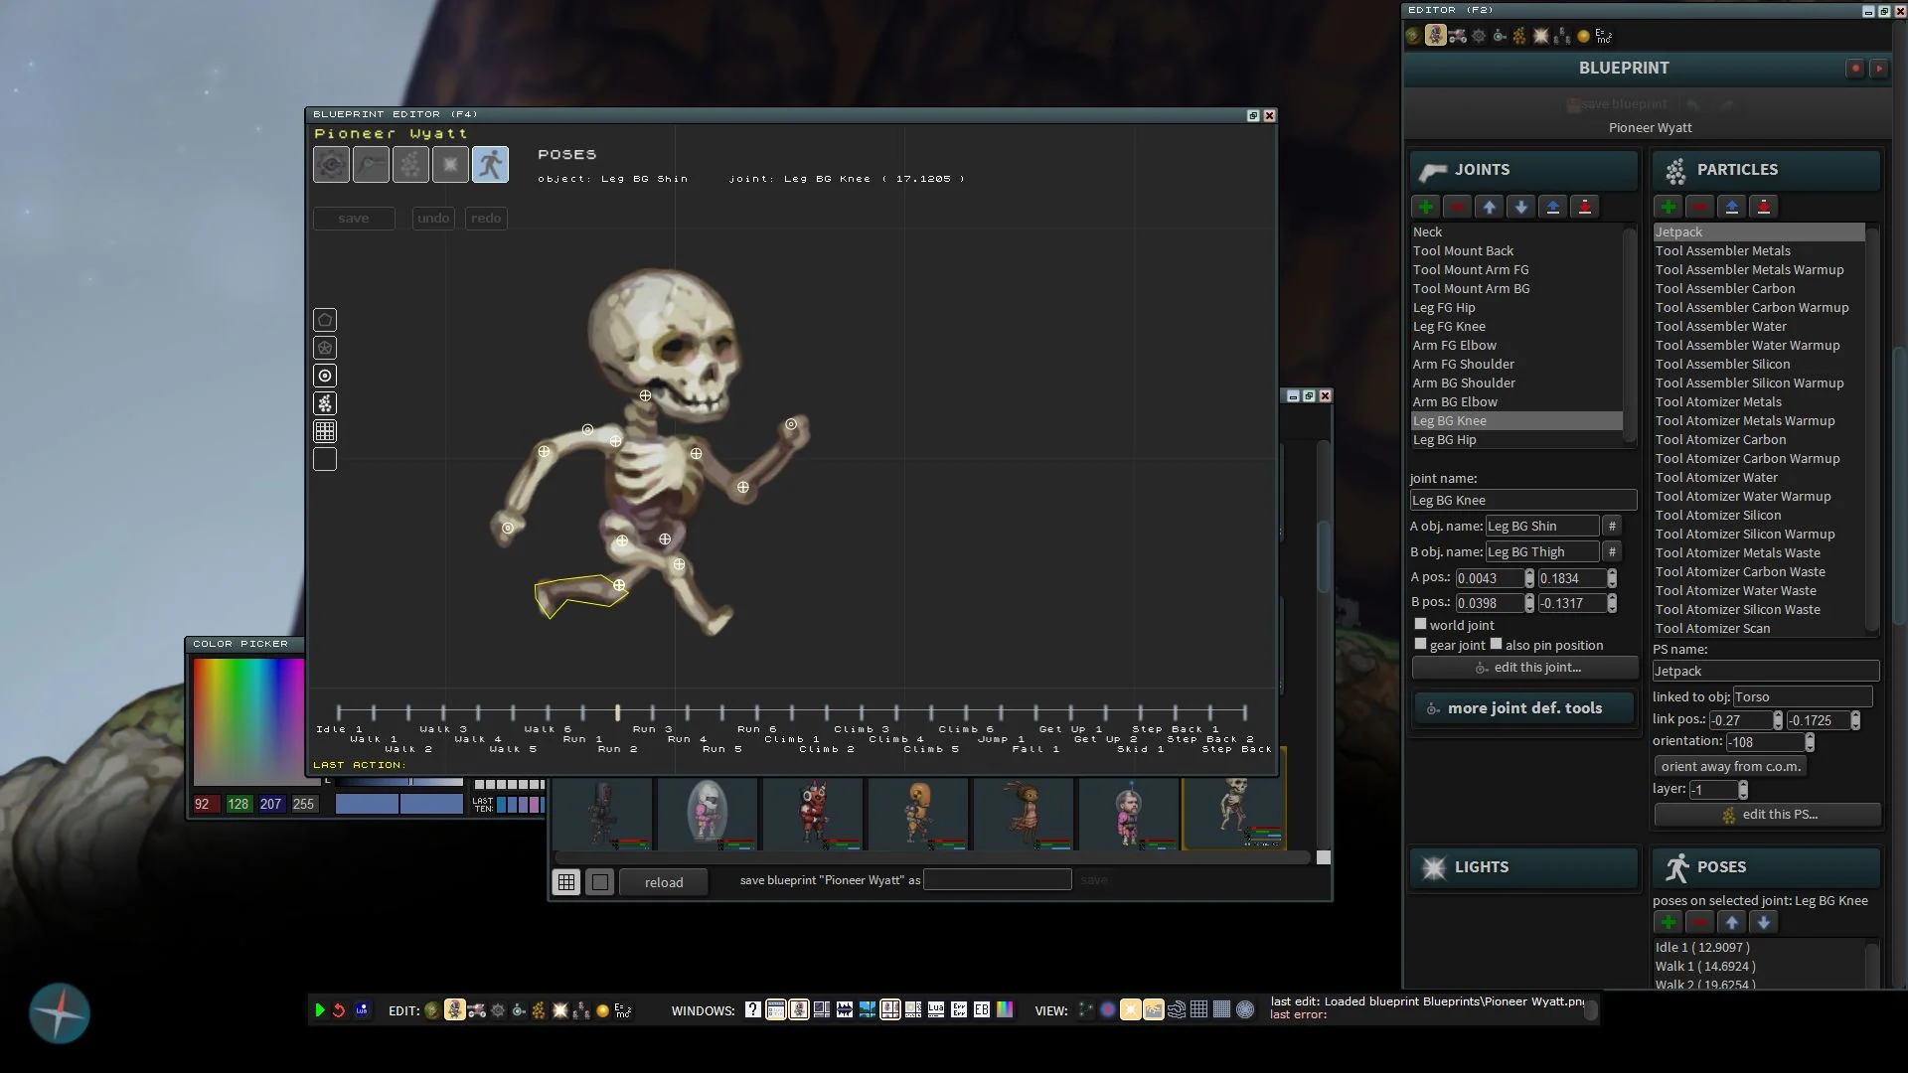Viewport: 1908px width, 1073px height.
Task: Expand the more joint def. tools section
Action: [1523, 708]
